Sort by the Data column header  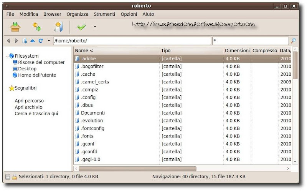(x=285, y=51)
